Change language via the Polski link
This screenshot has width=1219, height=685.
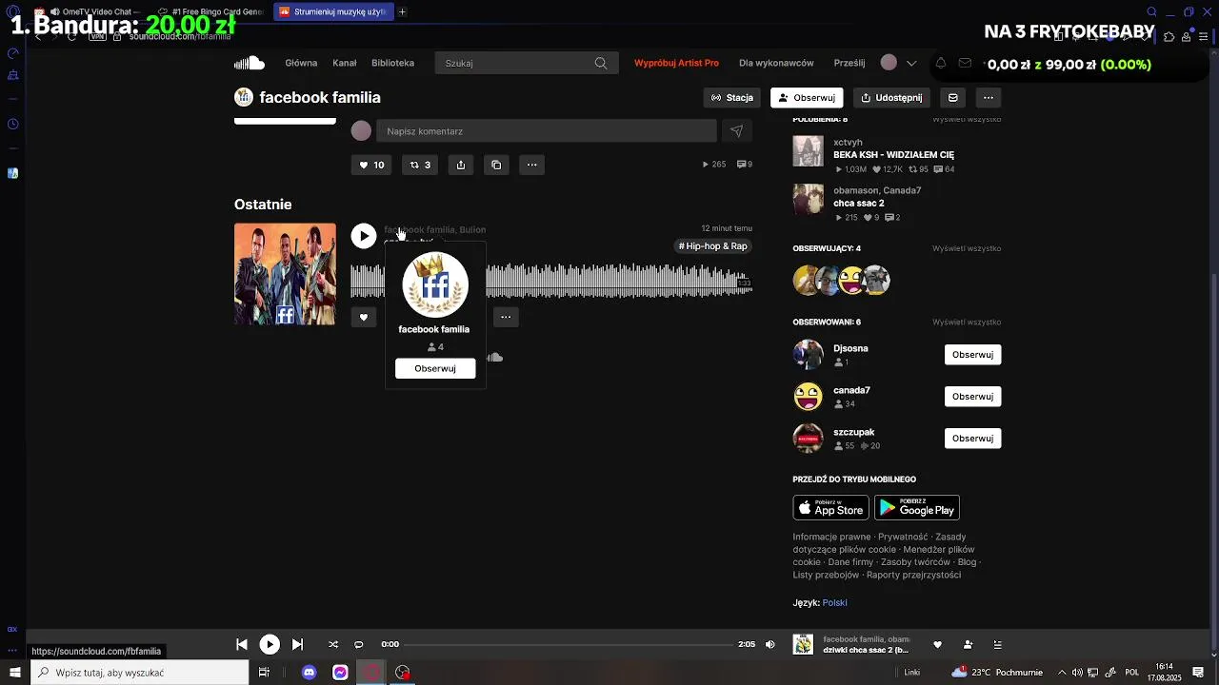click(834, 603)
